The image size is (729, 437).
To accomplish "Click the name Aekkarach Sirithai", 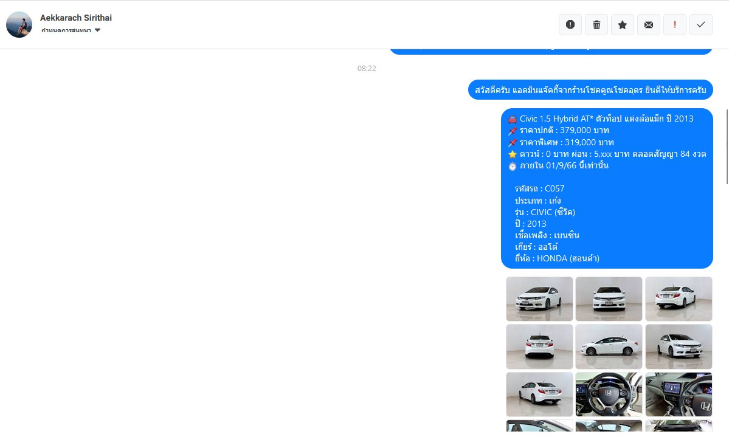I will [x=76, y=18].
